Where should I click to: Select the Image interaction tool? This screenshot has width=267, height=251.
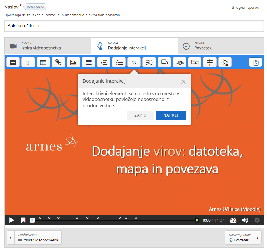(x=74, y=63)
